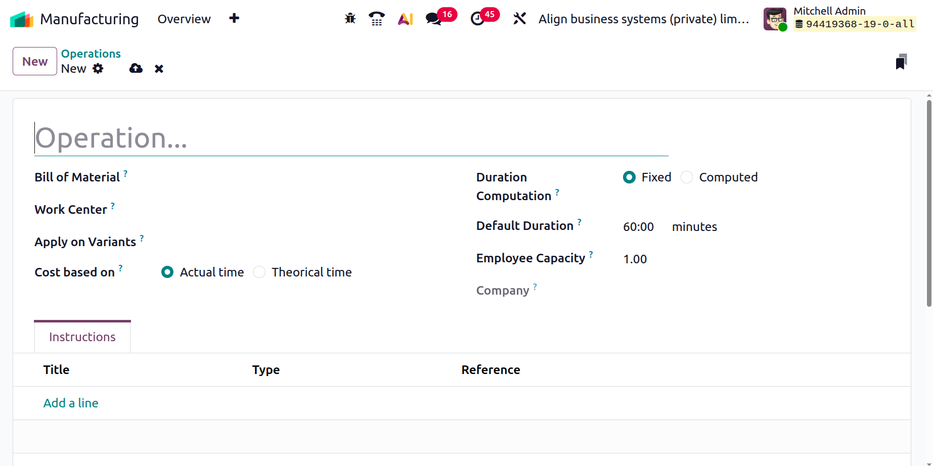
Task: Switch to the Instructions tab
Action: 82,337
